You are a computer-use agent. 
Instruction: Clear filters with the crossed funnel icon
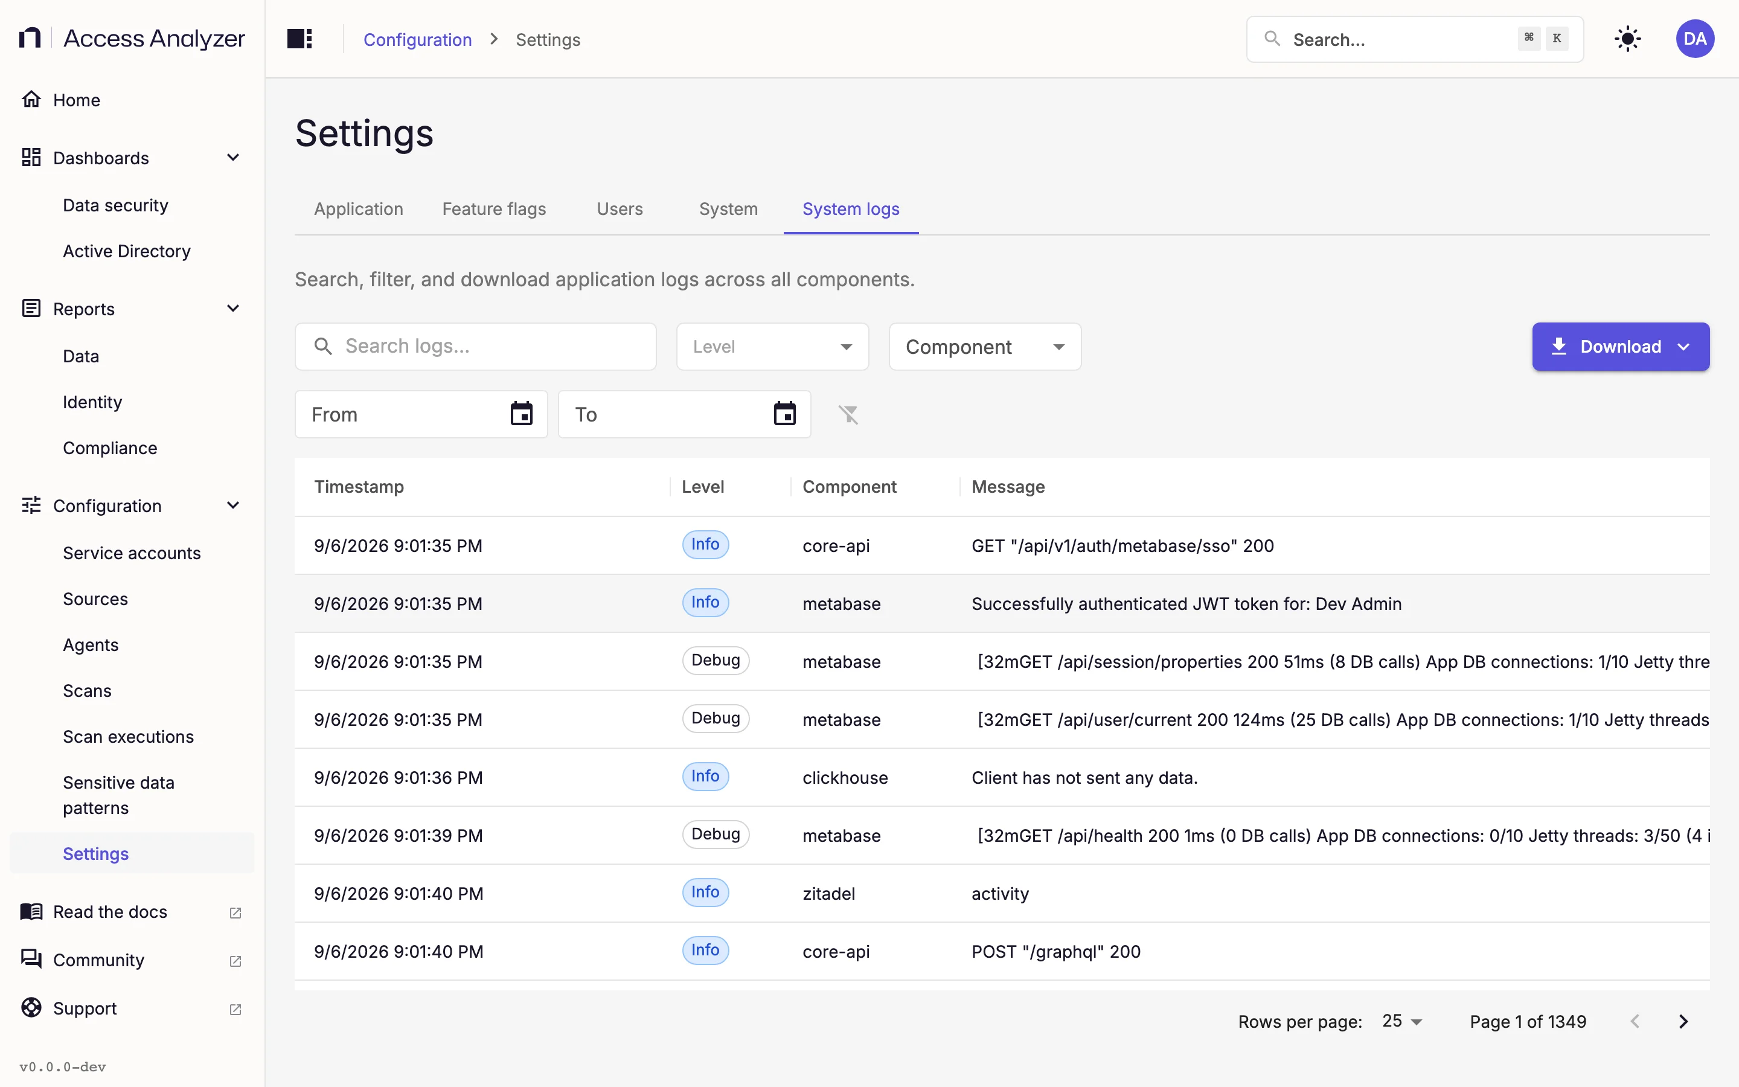pyautogui.click(x=848, y=415)
